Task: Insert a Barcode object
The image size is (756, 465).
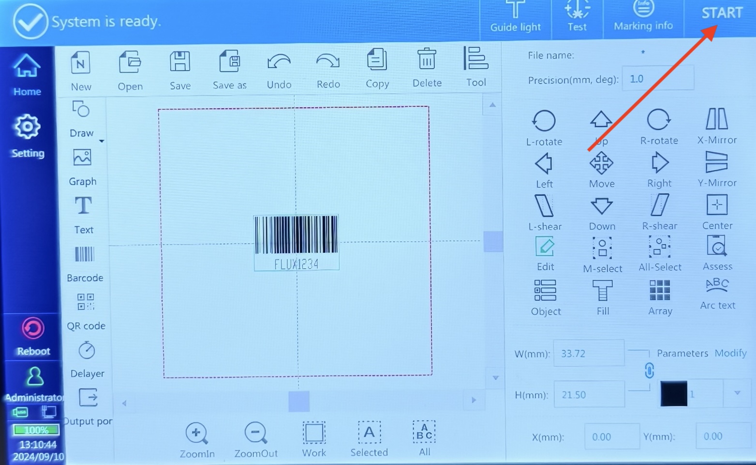Action: click(x=85, y=264)
